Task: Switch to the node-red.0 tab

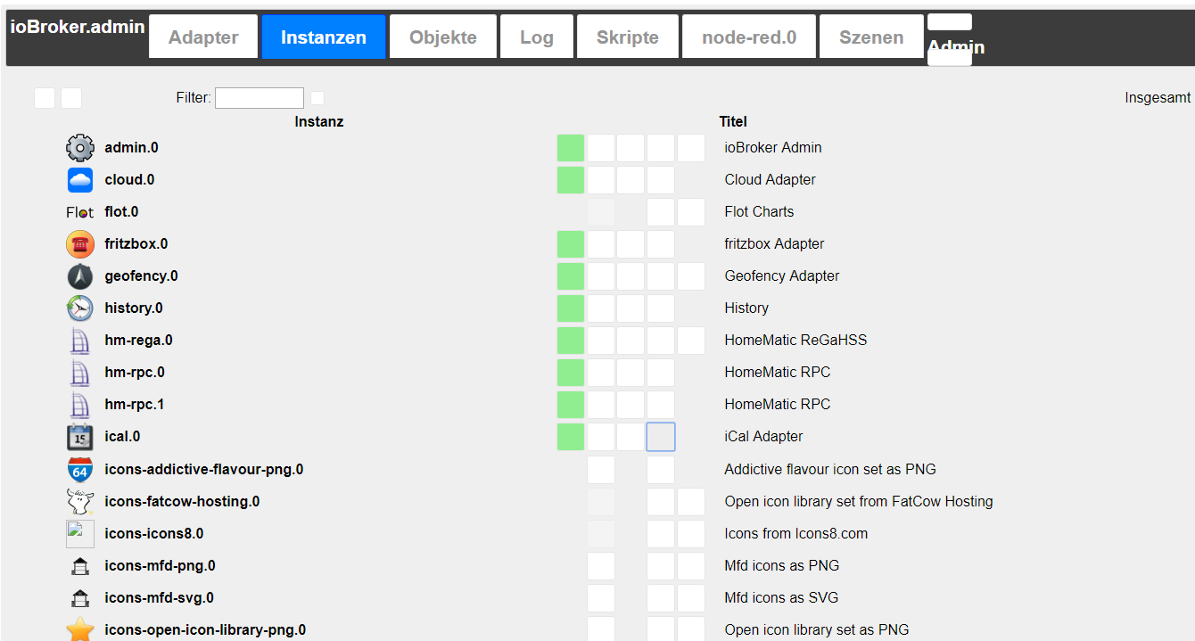Action: pyautogui.click(x=749, y=37)
